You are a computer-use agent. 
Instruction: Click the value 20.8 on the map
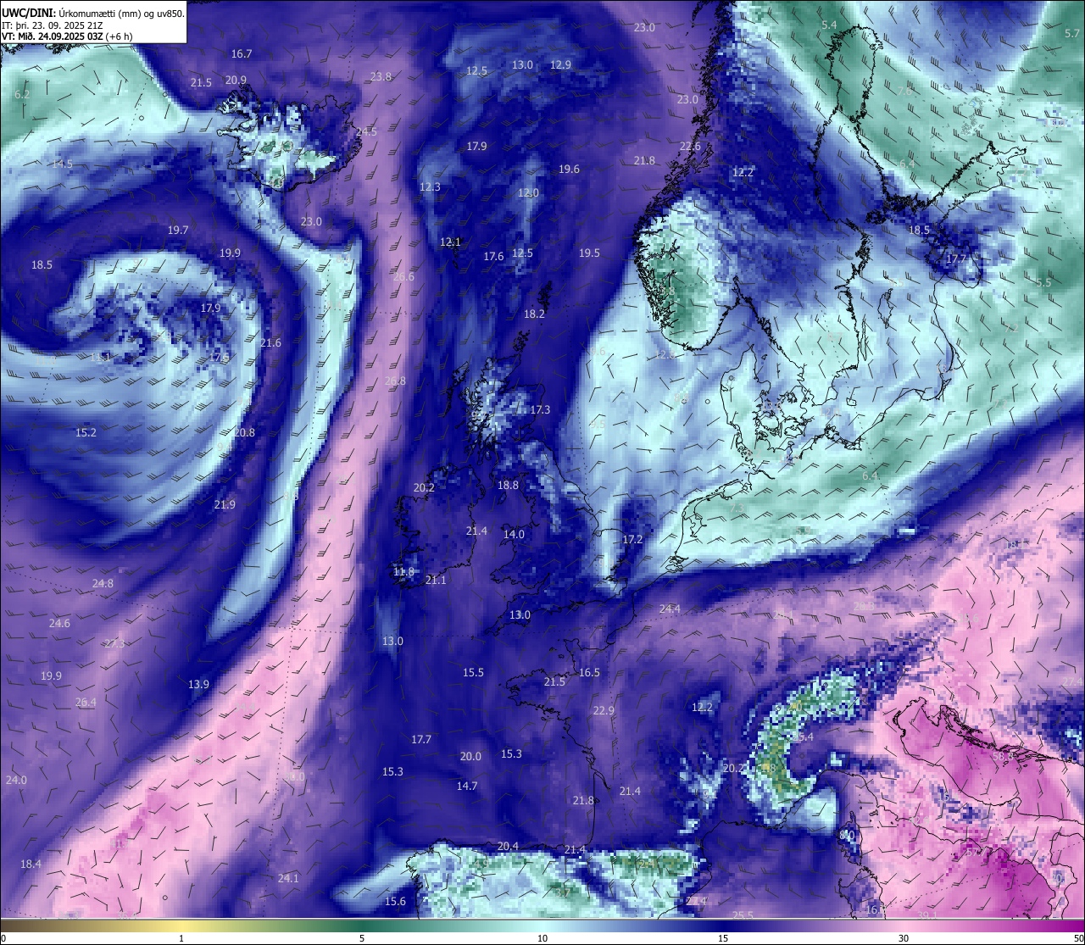tap(244, 433)
